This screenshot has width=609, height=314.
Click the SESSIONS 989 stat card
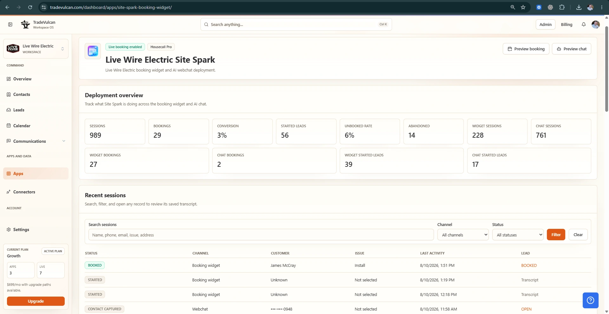click(x=115, y=131)
